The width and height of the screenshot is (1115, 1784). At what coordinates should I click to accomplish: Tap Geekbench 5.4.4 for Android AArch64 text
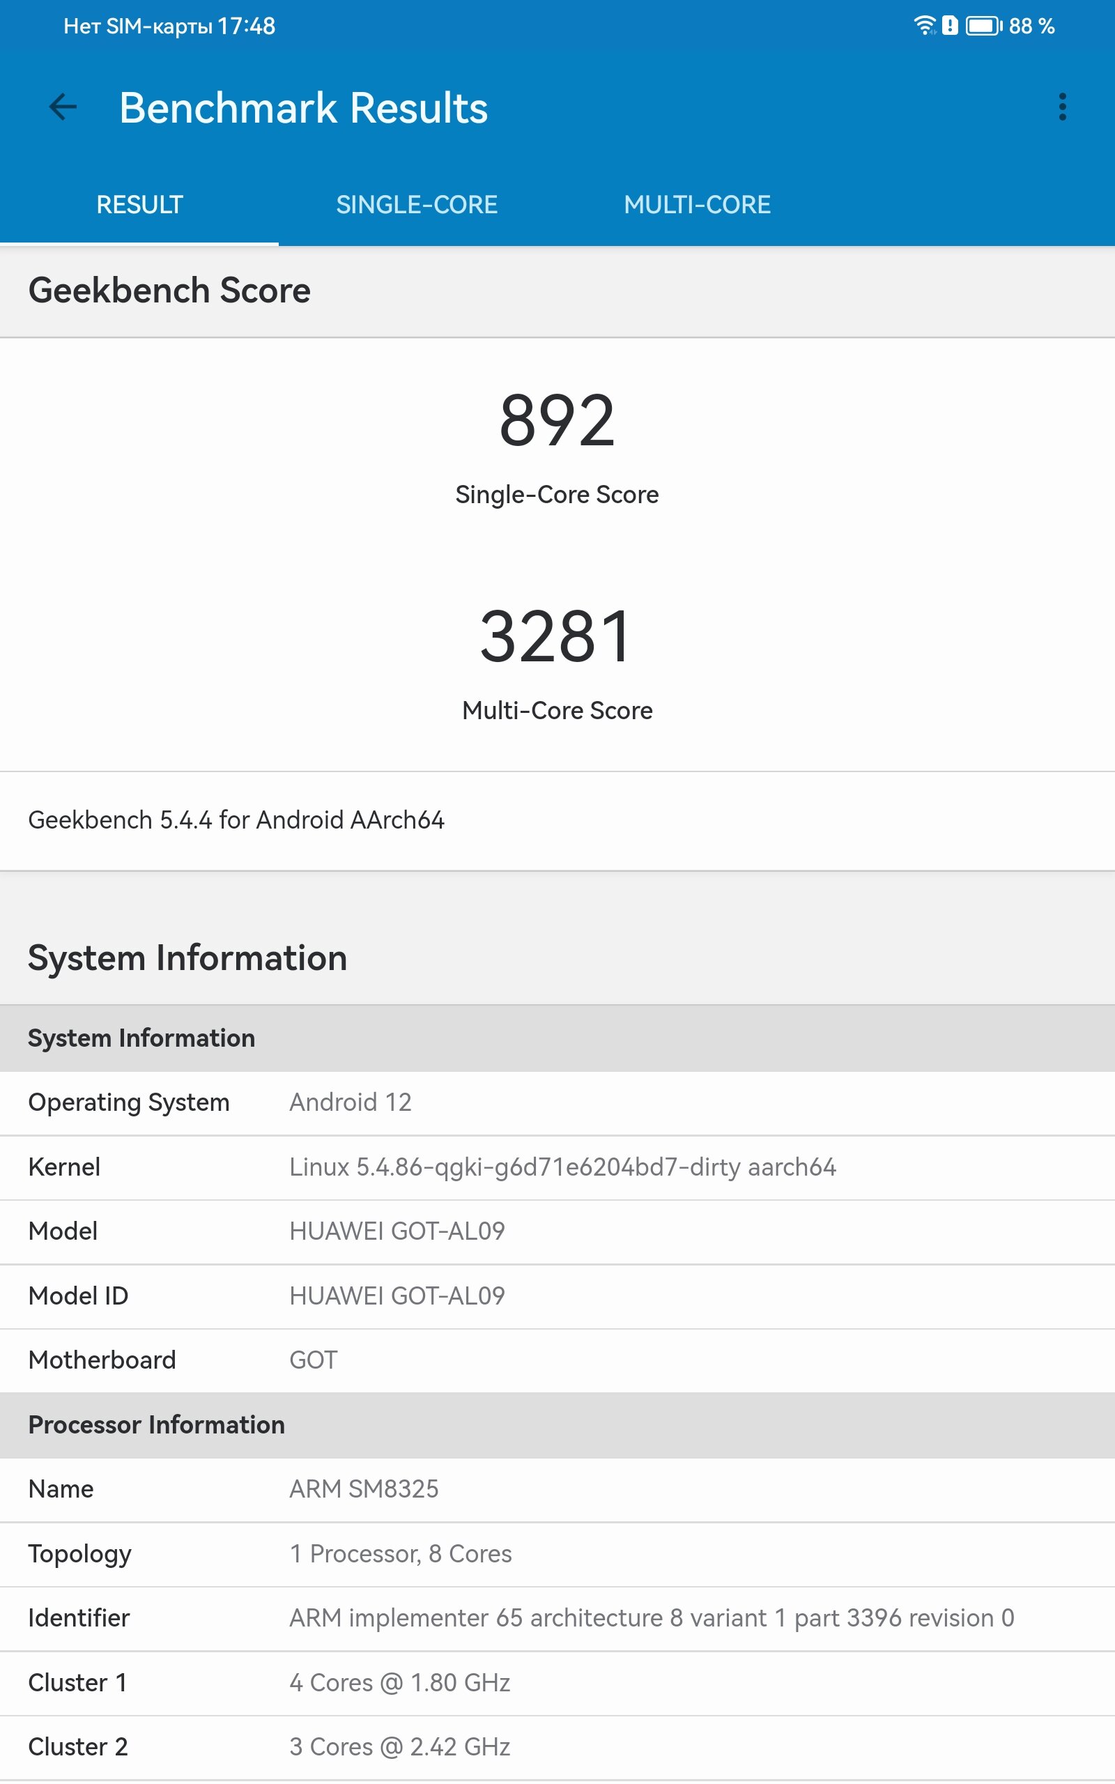pyautogui.click(x=236, y=820)
